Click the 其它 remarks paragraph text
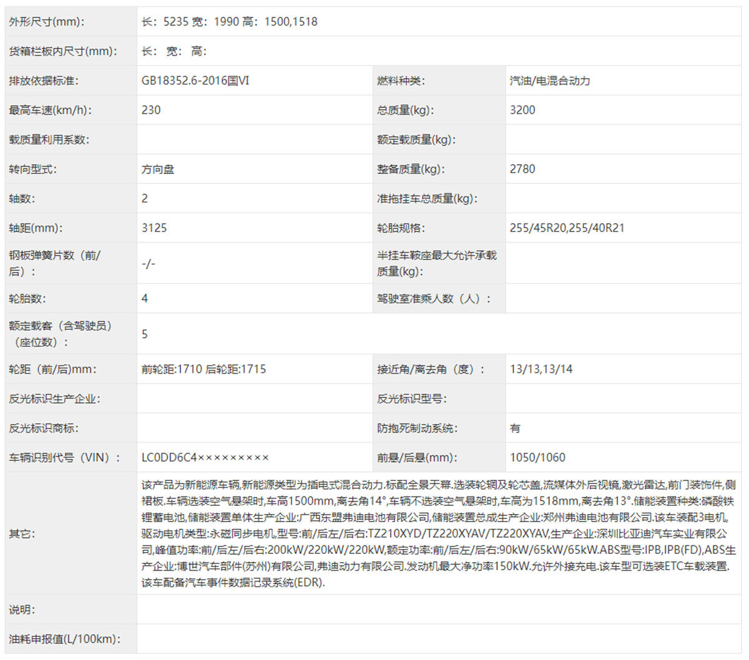This screenshot has width=749, height=660. (x=438, y=534)
